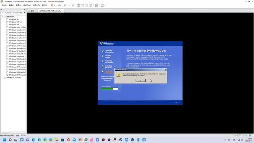Close the library panel
254x143 pixels.
[25, 10]
